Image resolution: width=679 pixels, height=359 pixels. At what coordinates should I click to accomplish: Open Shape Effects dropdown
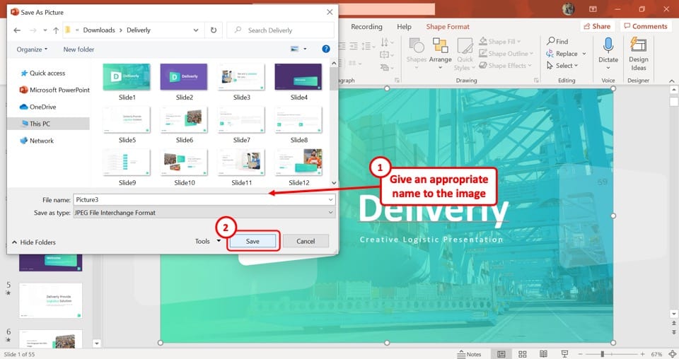pyautogui.click(x=505, y=66)
